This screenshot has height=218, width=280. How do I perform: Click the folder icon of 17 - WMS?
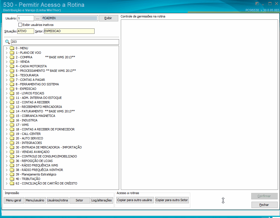click(x=12, y=125)
